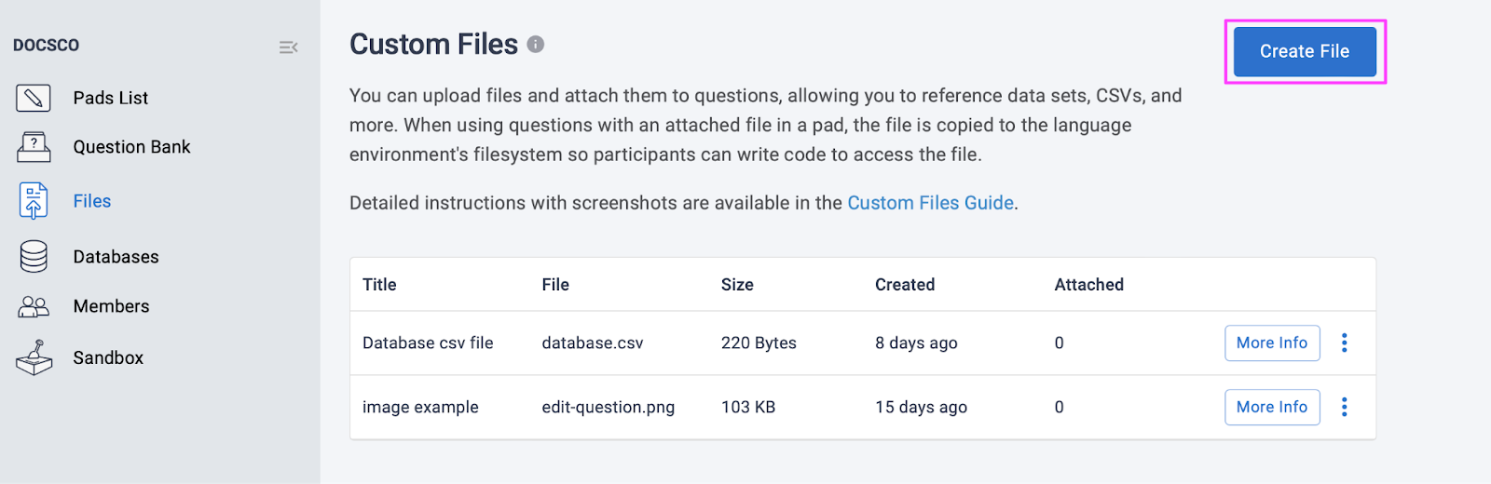Click the Question Bank icon in sidebar

pyautogui.click(x=34, y=147)
